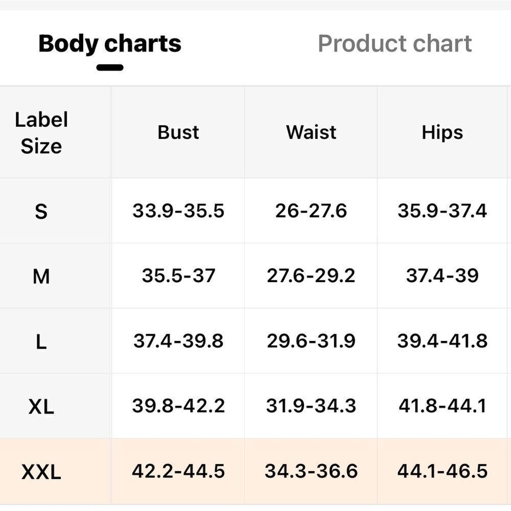Viewport: 511px width, 511px height.
Task: Select the XXL size row label
Action: click(x=41, y=472)
